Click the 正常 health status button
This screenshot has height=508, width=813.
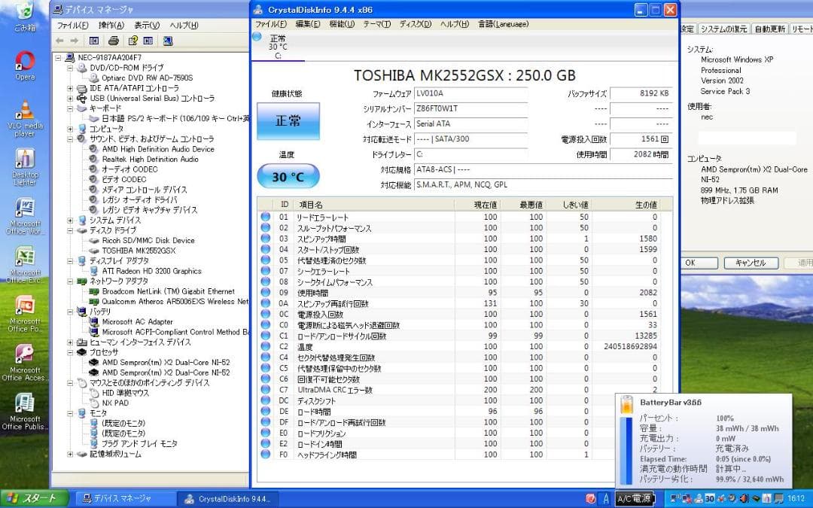[288, 120]
